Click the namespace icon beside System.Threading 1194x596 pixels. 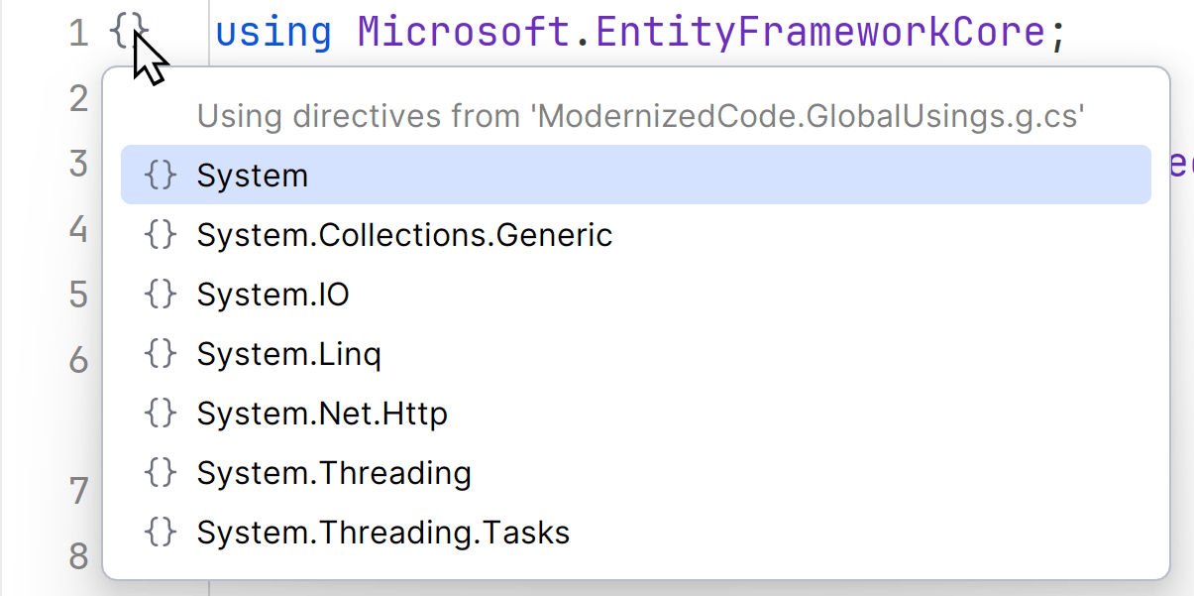point(161,473)
